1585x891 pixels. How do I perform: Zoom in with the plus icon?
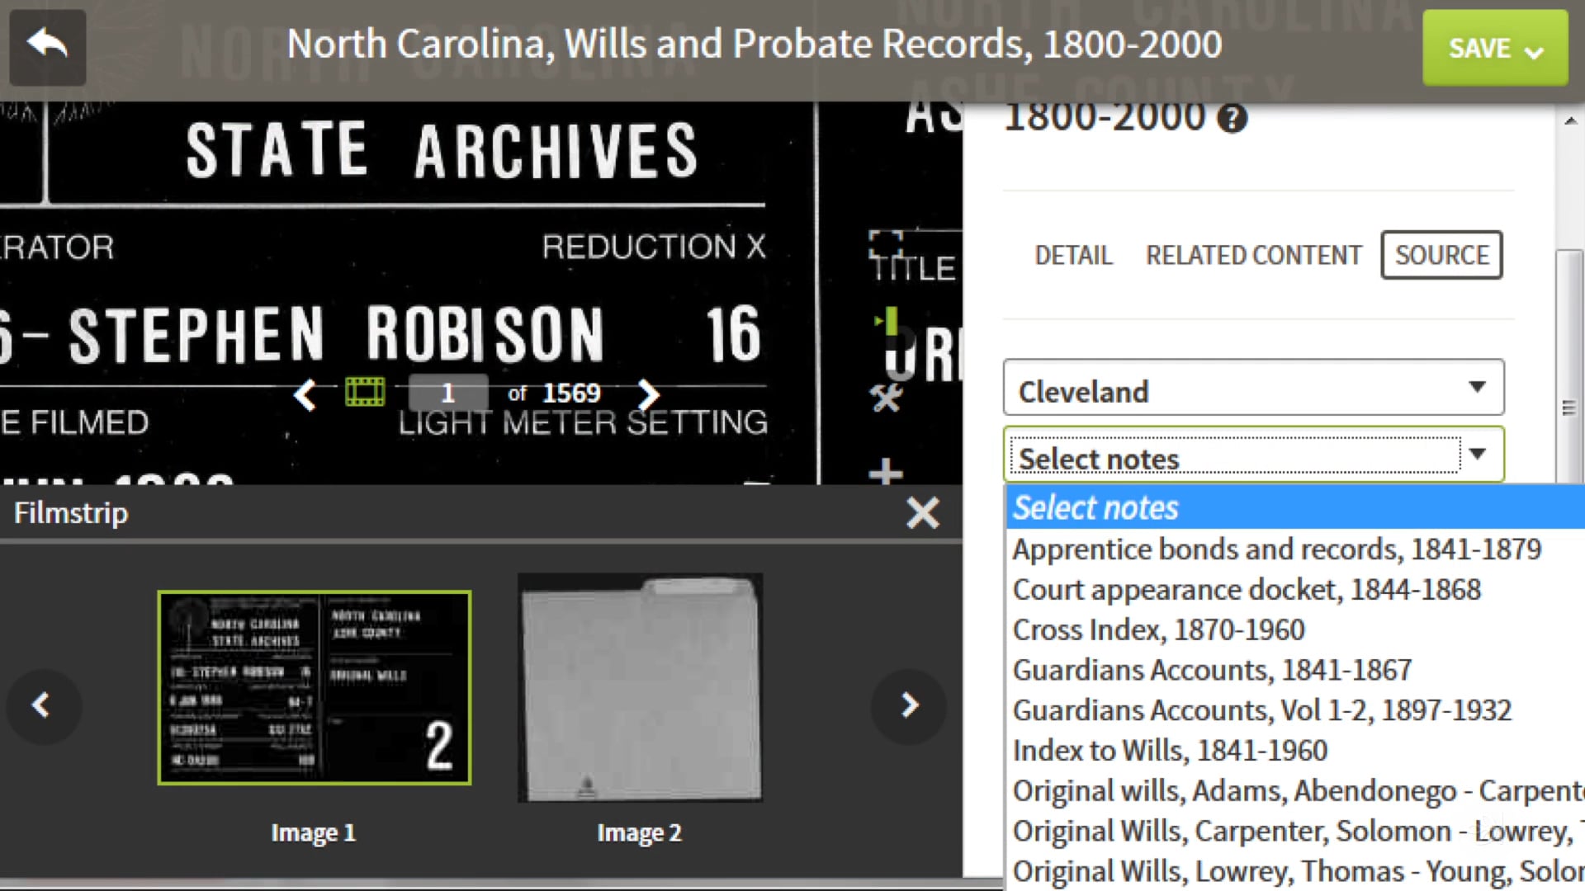886,474
